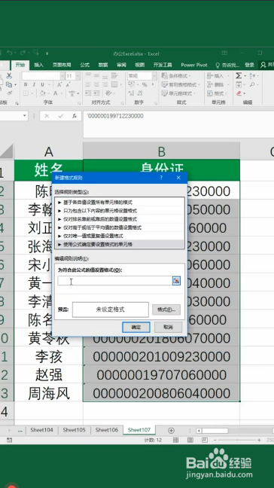Open the 插入 ribbon tab

[38, 65]
